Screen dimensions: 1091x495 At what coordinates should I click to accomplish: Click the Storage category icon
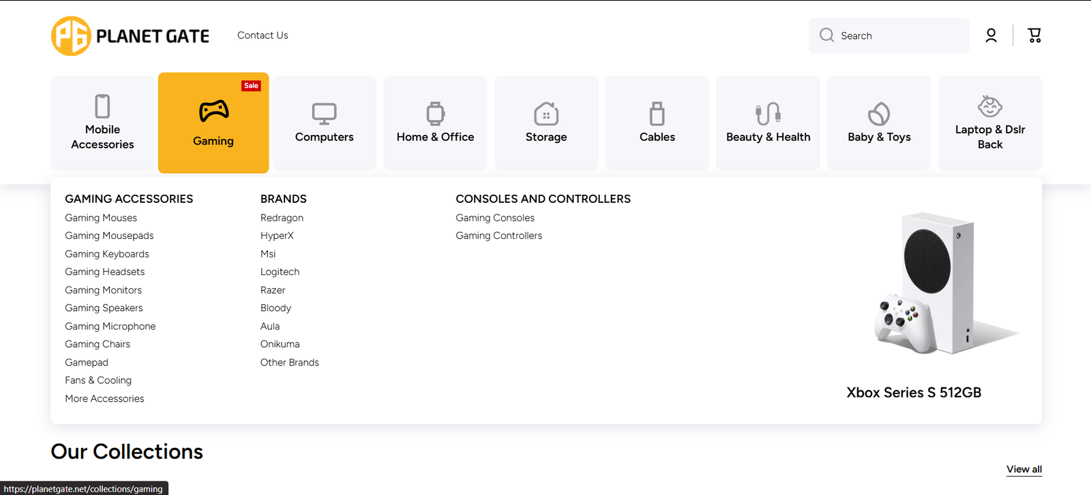546,114
